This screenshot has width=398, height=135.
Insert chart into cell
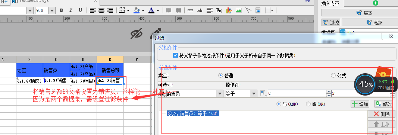pos(229,10)
